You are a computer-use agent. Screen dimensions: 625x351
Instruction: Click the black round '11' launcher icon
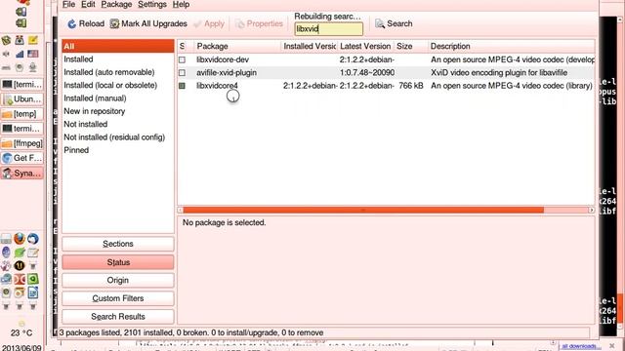20,265
